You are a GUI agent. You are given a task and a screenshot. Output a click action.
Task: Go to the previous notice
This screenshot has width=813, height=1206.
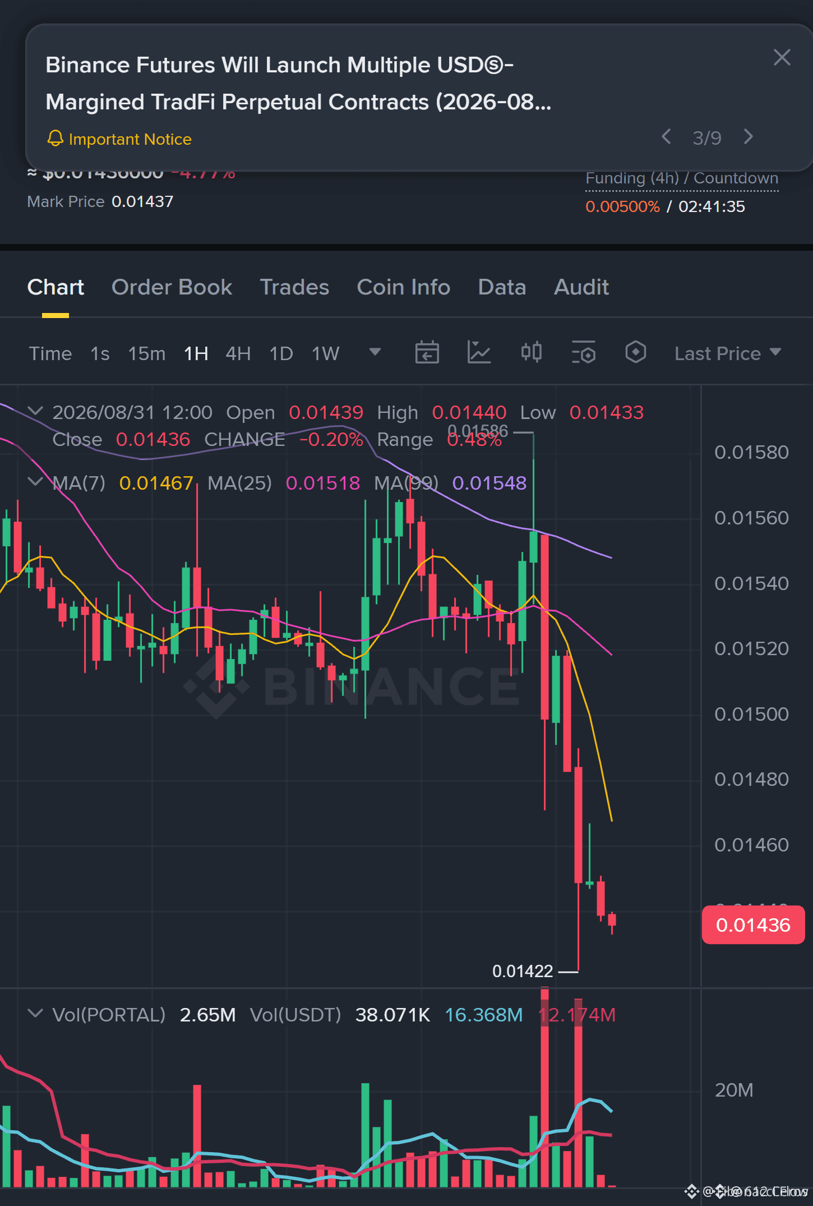tap(666, 137)
